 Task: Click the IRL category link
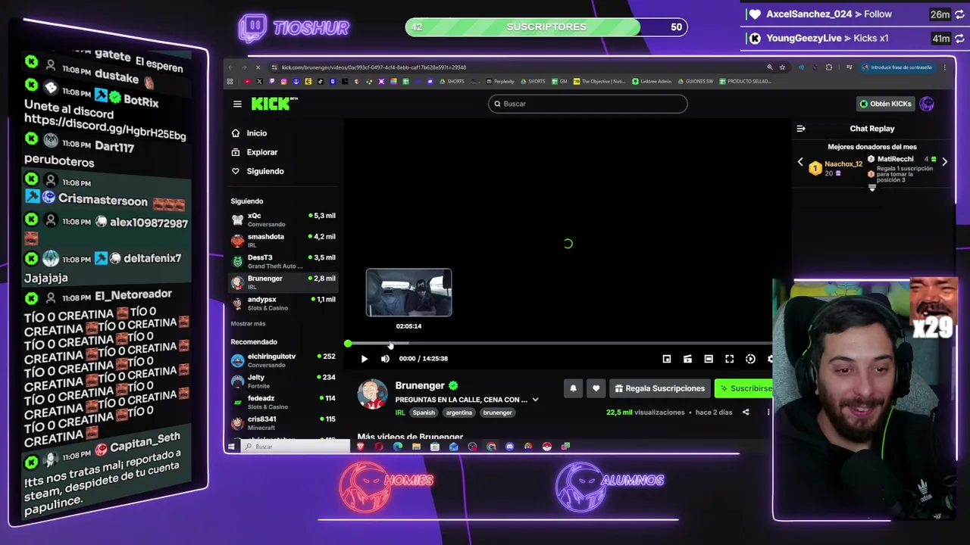pyautogui.click(x=399, y=413)
